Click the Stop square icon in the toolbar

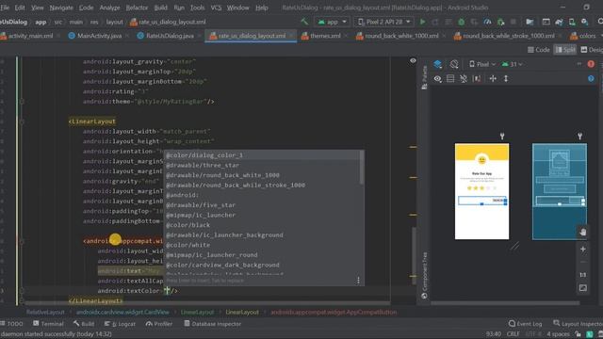[513, 22]
